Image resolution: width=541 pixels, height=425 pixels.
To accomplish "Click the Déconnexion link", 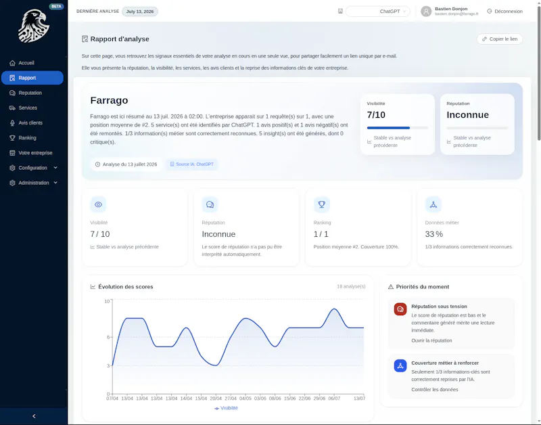I will (x=504, y=12).
